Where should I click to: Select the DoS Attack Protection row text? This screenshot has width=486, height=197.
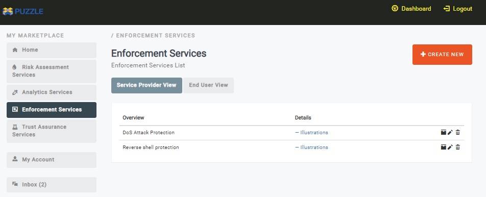tap(149, 133)
